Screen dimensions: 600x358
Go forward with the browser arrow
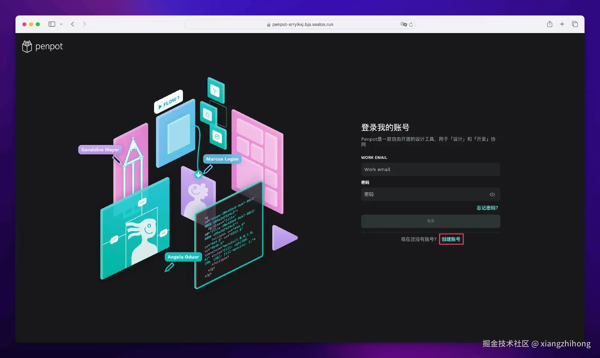coord(84,24)
